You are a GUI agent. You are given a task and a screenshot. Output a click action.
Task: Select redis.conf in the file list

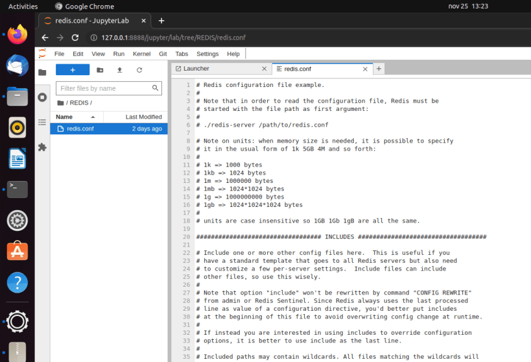pyautogui.click(x=109, y=129)
